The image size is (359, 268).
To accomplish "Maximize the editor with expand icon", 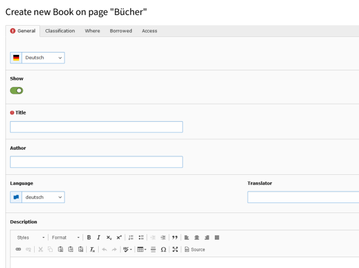I will coord(175,249).
